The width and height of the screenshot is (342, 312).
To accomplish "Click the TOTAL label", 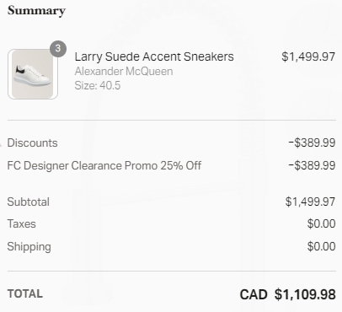I will 25,294.
